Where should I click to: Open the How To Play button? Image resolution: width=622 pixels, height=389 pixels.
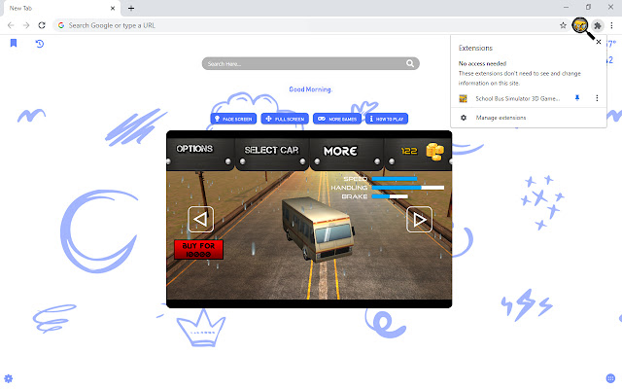click(387, 119)
